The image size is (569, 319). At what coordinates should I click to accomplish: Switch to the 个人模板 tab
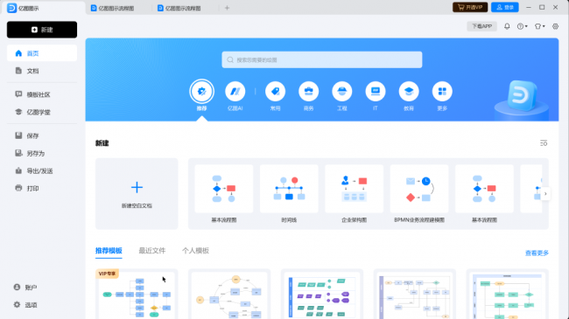[x=195, y=251]
